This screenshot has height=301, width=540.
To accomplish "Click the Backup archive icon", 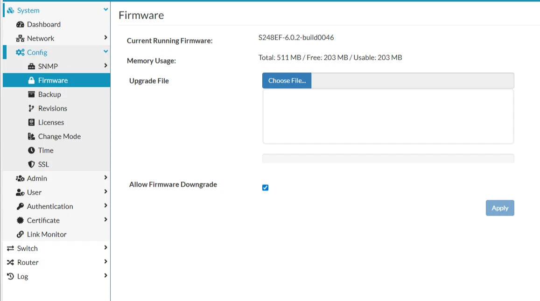I will 31,94.
